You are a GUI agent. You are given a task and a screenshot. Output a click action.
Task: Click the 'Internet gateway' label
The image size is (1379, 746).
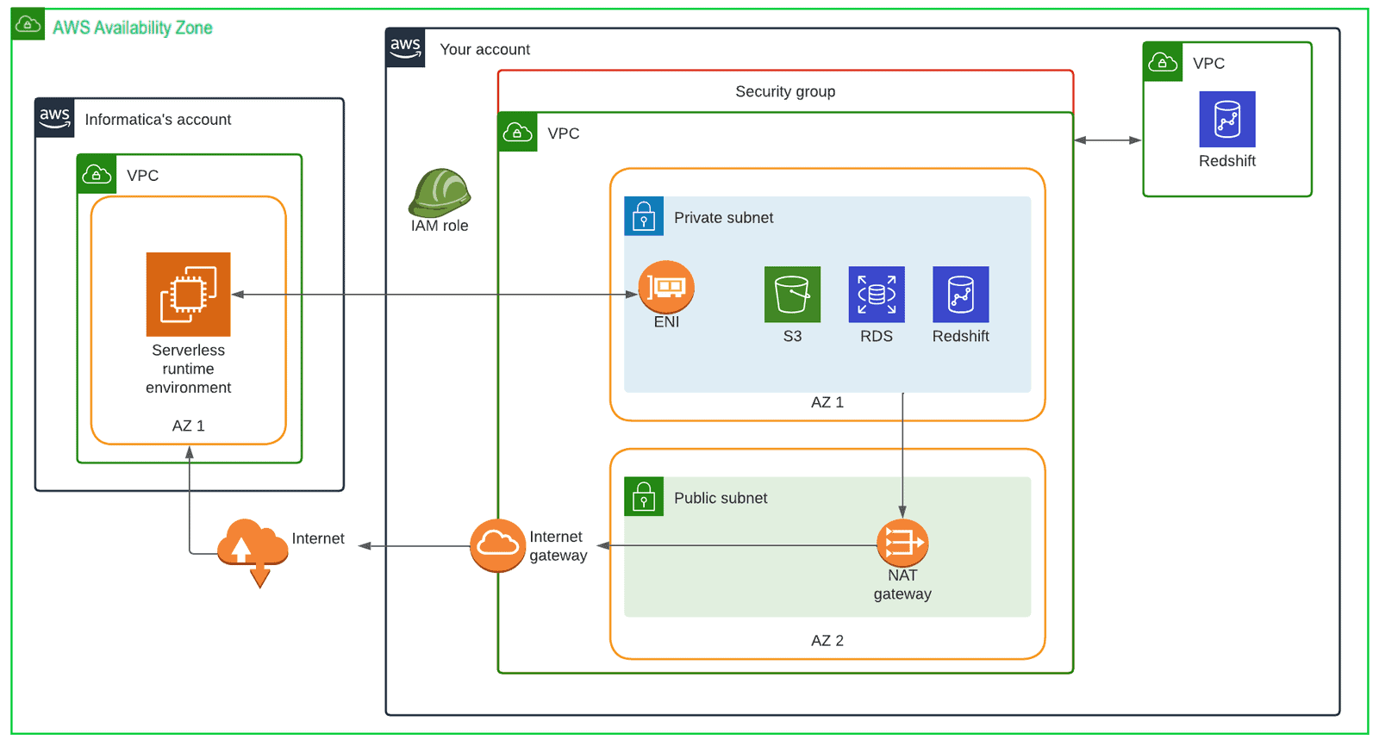[558, 546]
